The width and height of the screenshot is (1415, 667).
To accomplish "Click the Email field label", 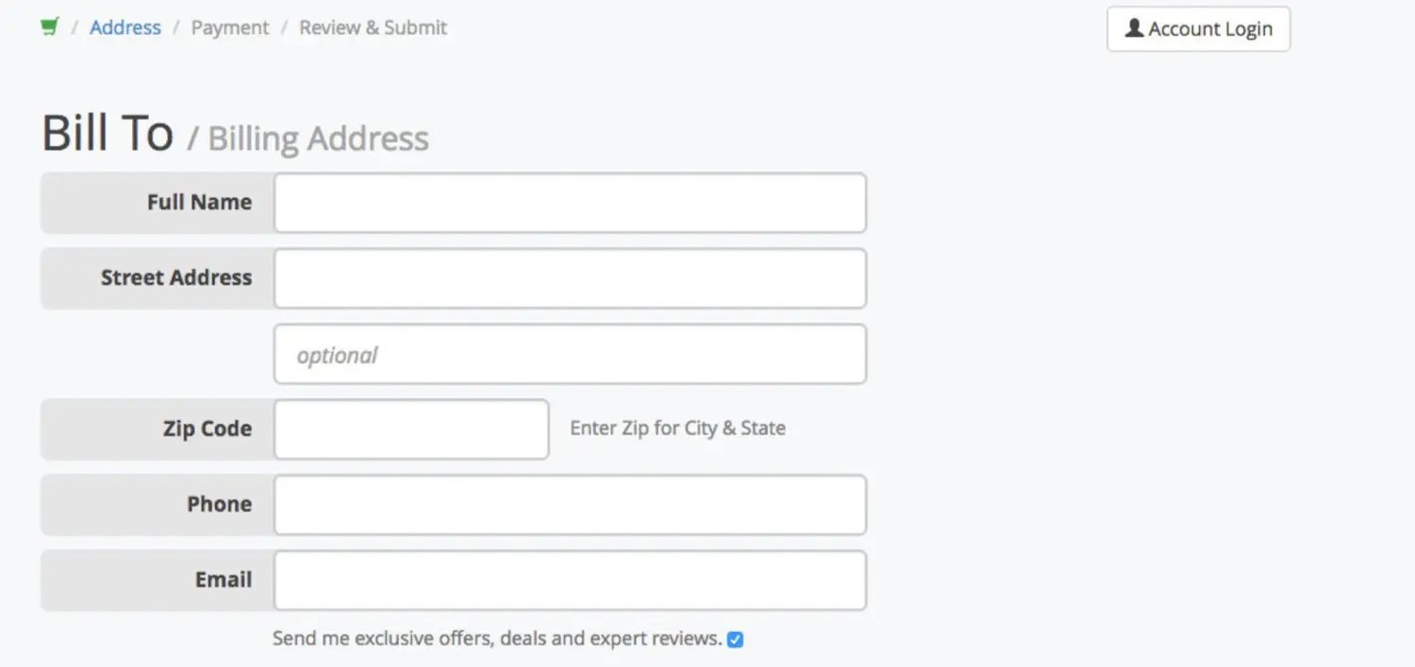I will pos(223,579).
